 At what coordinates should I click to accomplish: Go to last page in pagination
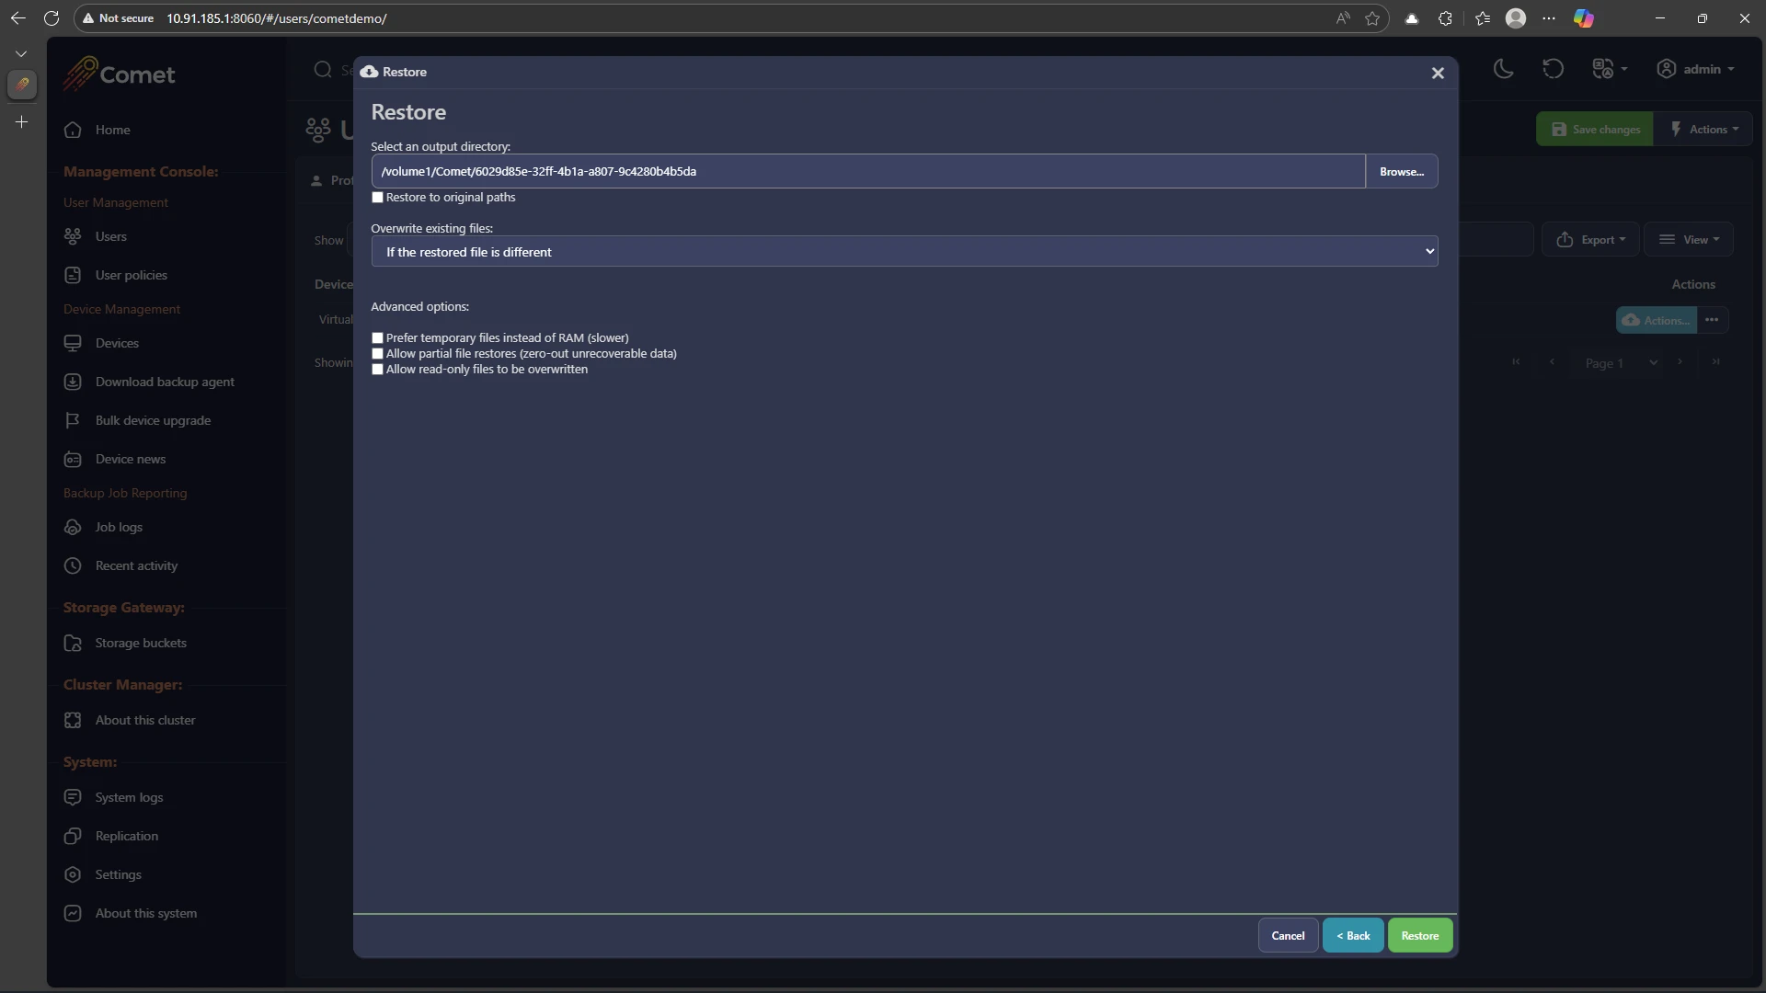pos(1715,362)
